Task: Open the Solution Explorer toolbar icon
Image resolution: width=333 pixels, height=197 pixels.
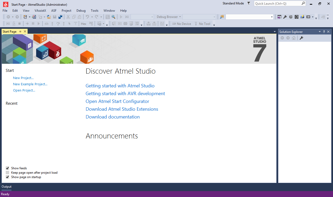Action: click(x=279, y=17)
